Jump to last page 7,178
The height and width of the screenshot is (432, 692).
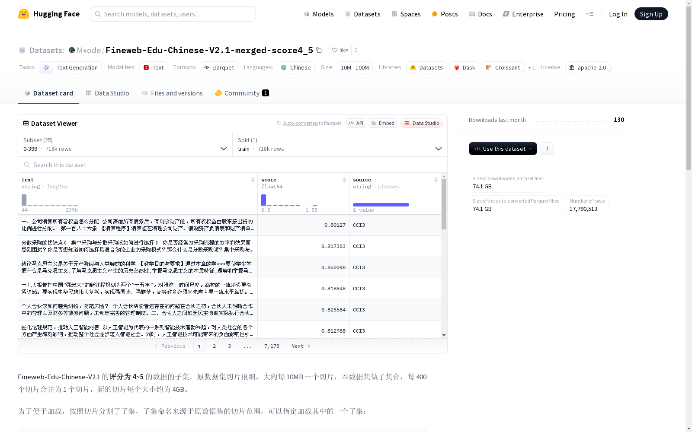click(272, 346)
